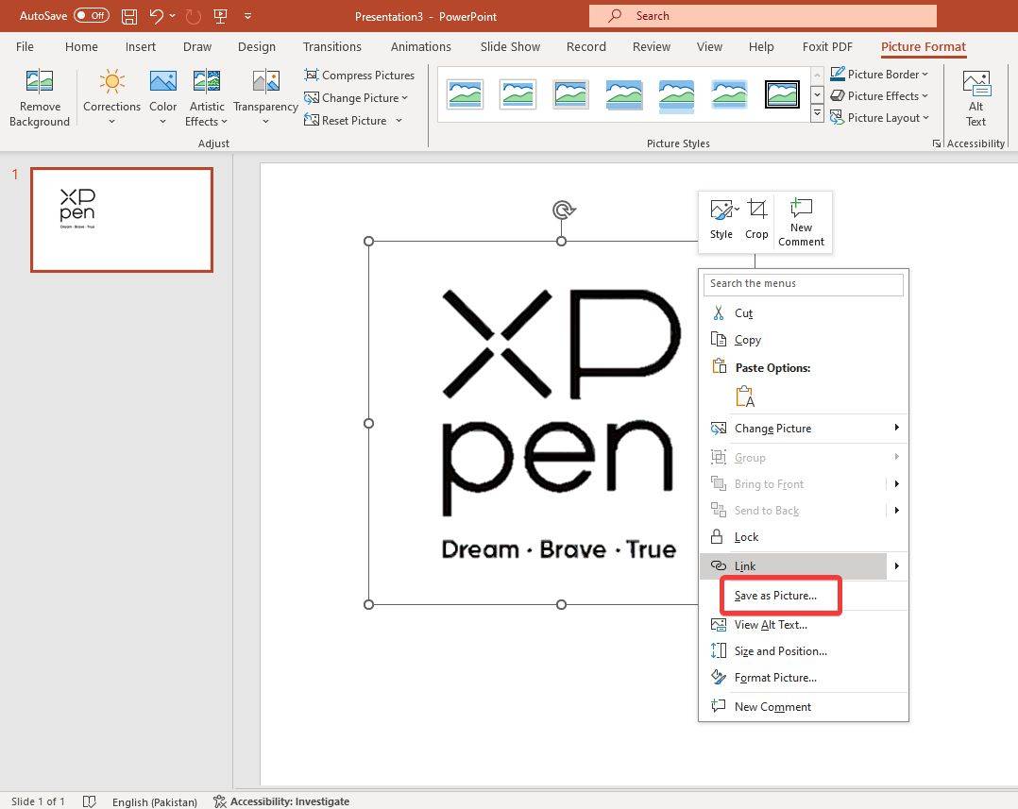Switch to the Slide Show tab

point(510,46)
